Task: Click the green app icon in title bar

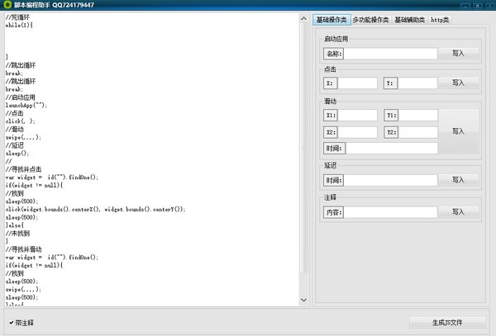Action: (7, 4)
